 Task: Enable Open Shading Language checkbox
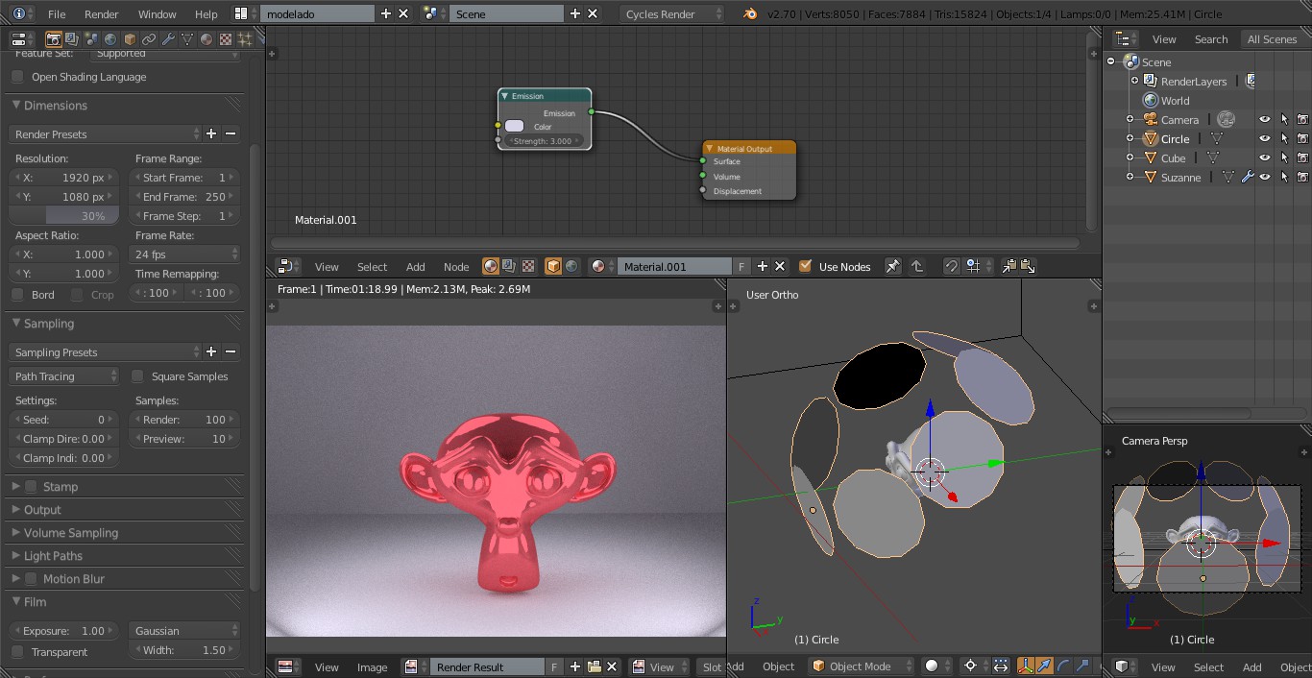click(17, 77)
